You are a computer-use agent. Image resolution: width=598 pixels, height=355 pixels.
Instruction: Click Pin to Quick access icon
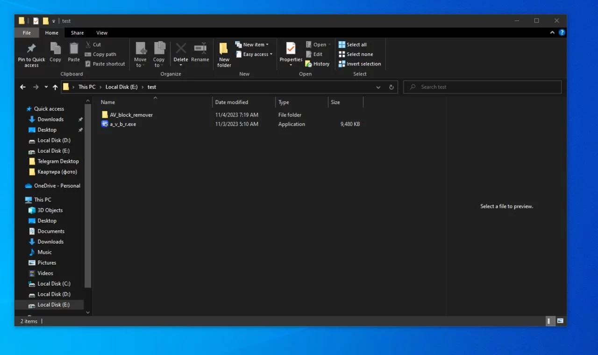[x=31, y=49]
